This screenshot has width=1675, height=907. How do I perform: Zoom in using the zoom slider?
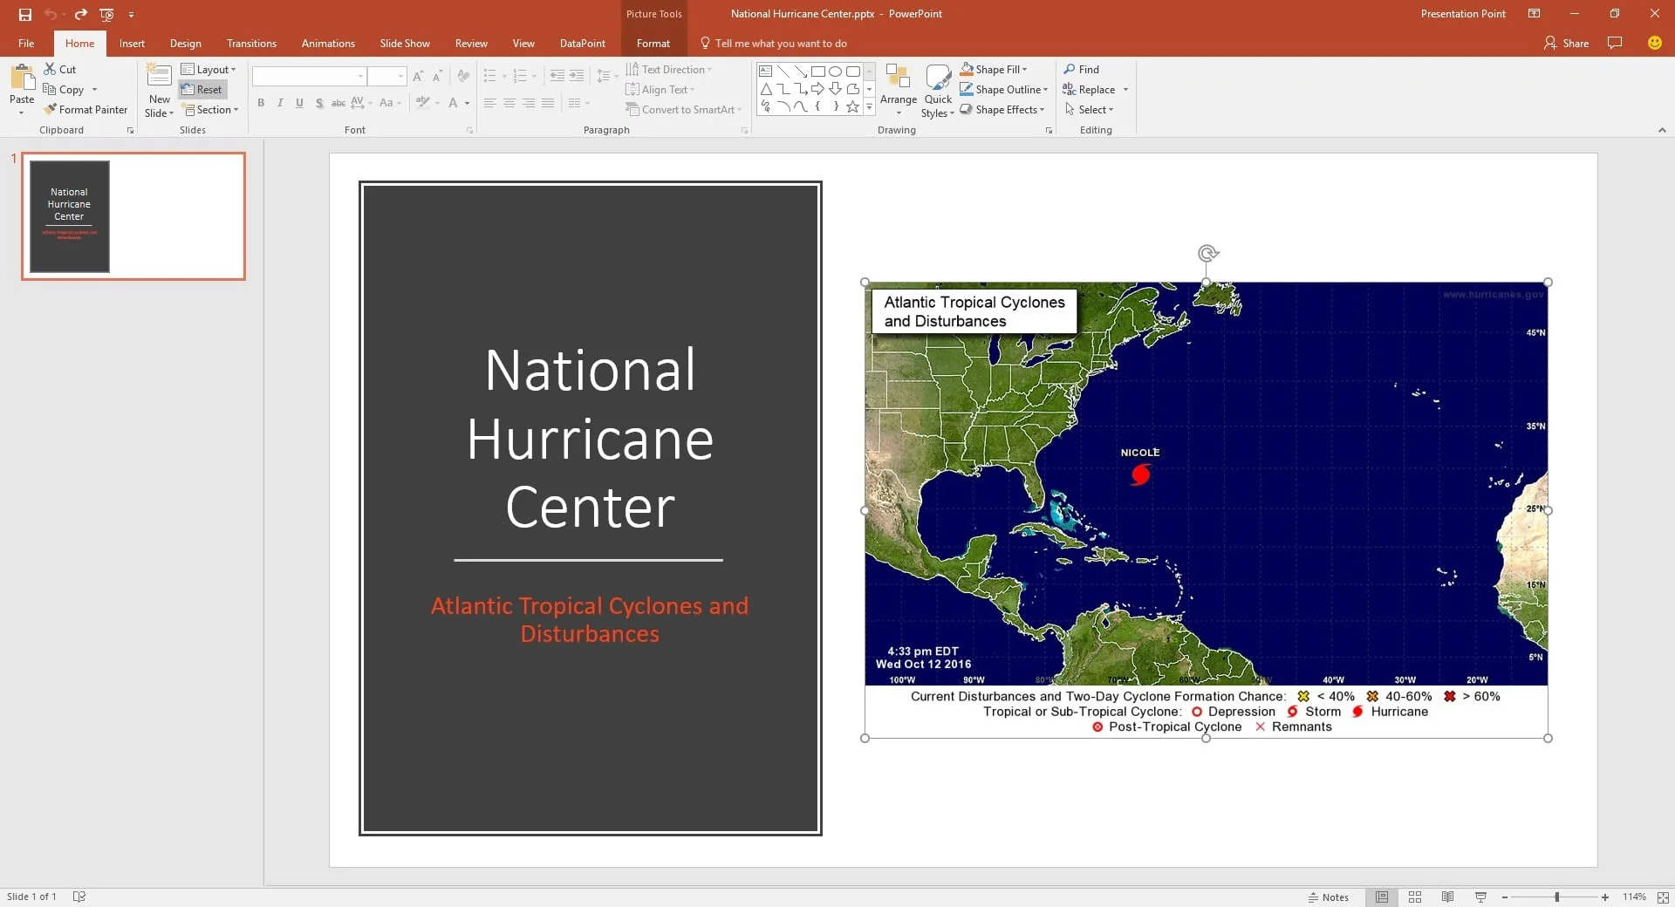point(1603,897)
